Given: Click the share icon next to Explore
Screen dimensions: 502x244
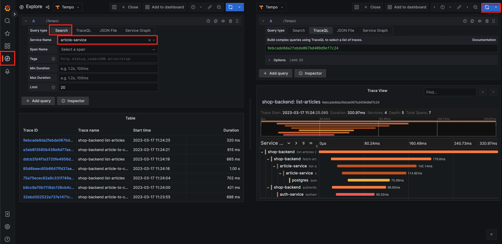Looking at the screenshot, I should click(48, 7).
